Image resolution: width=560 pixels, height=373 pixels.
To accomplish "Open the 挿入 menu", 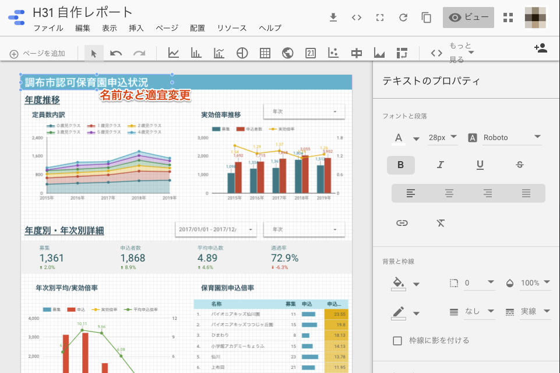I will coord(136,28).
